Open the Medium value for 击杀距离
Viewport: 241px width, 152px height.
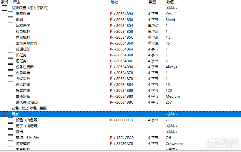coord(172,97)
